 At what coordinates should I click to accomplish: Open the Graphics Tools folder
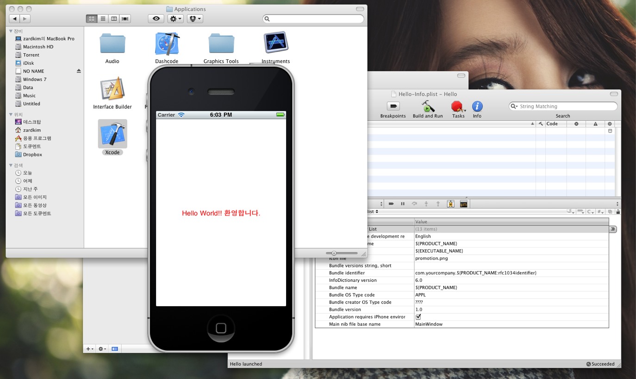point(221,43)
